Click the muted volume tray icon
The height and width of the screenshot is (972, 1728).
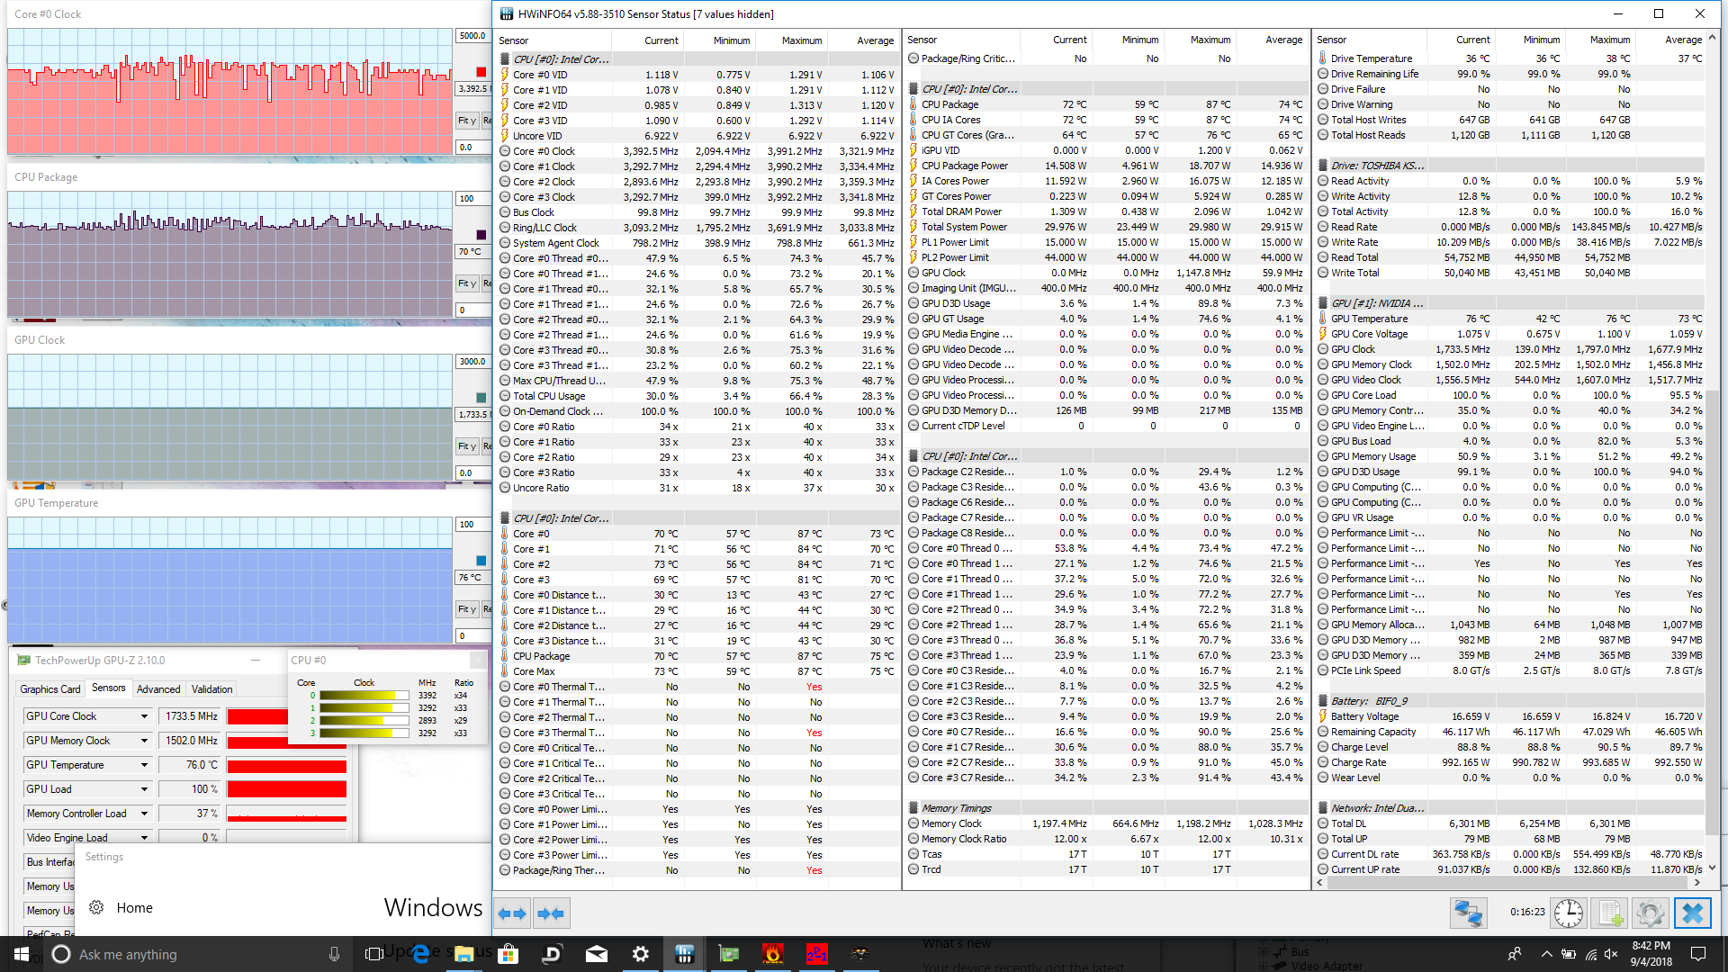click(1611, 954)
